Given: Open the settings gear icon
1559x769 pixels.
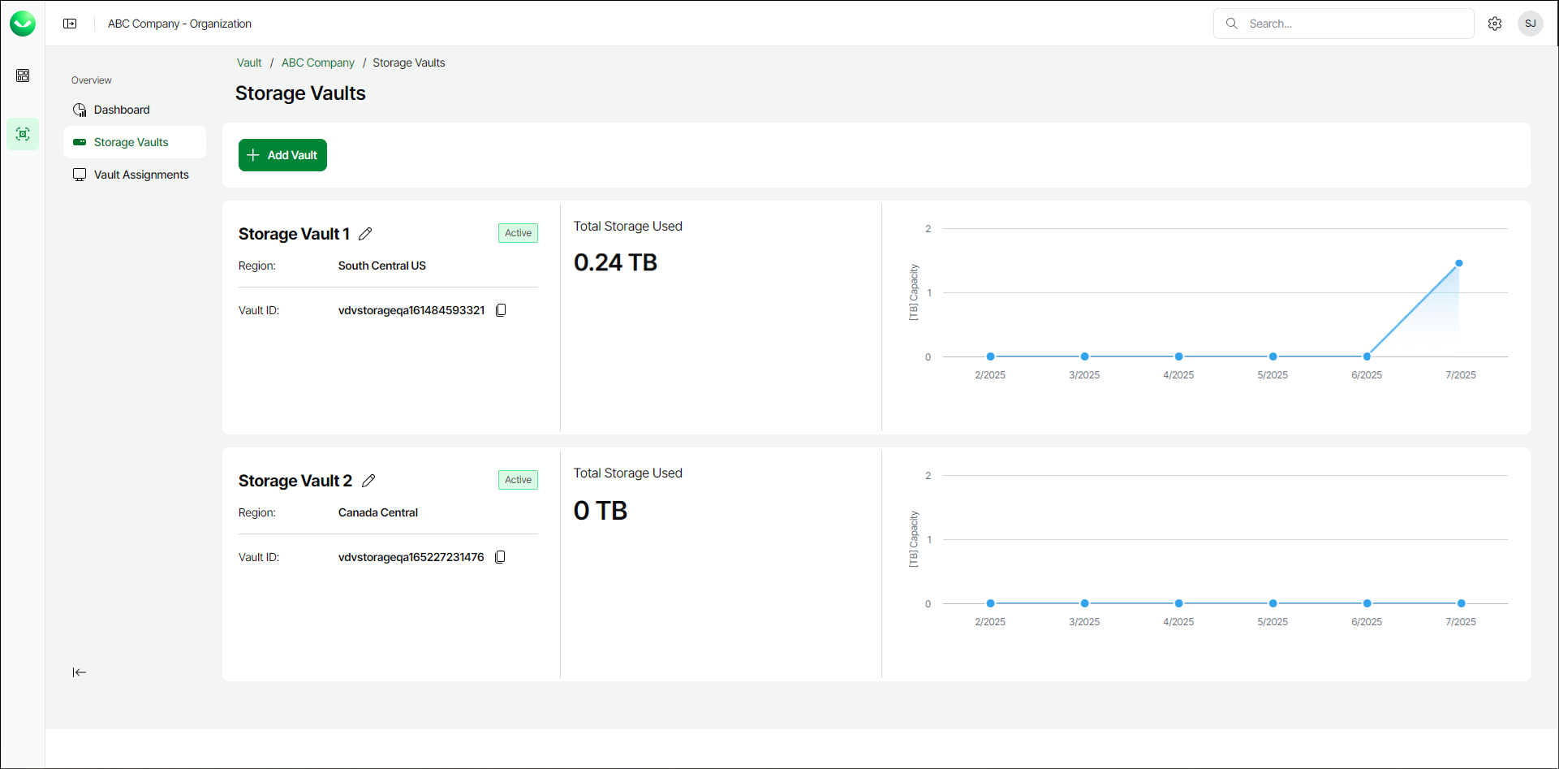Looking at the screenshot, I should [x=1495, y=24].
